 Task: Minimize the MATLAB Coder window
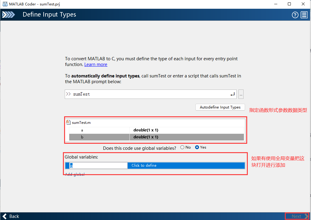click(x=276, y=4)
